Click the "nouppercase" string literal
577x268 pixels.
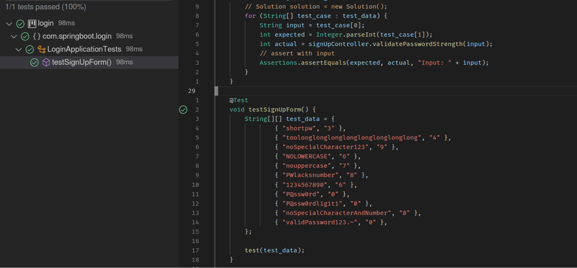[306, 166]
